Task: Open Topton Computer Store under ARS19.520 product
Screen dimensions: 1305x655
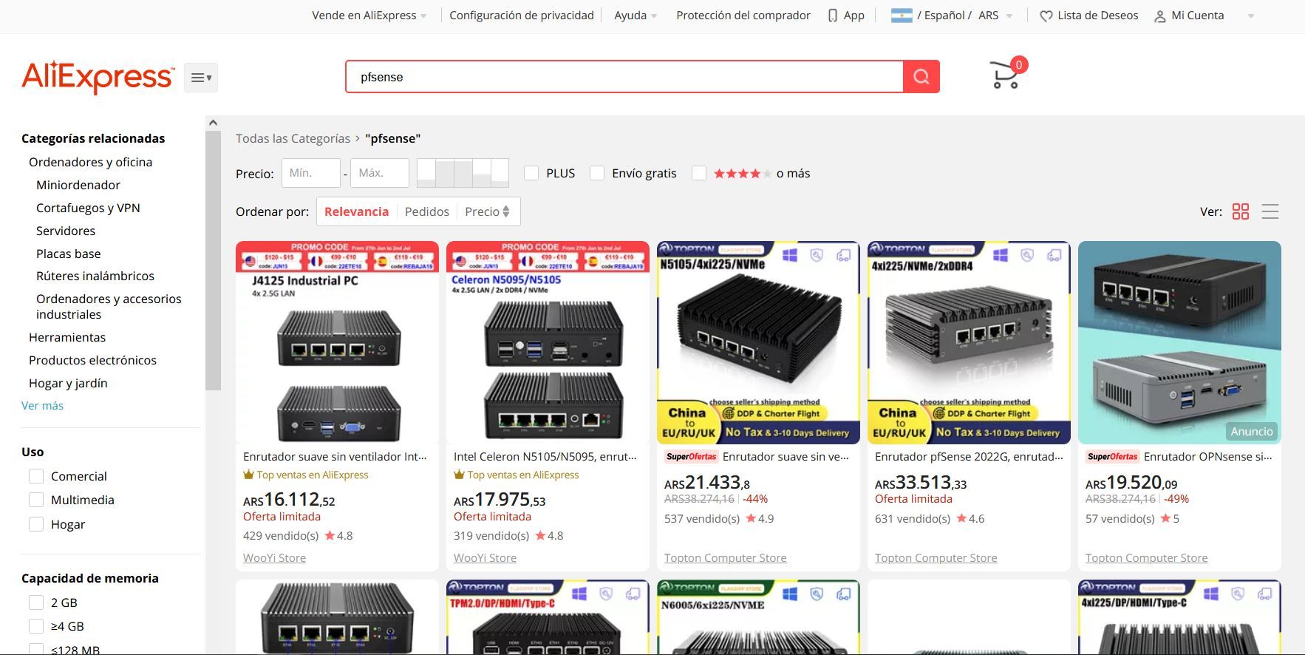Action: (x=1146, y=558)
